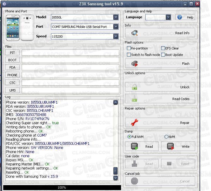Click the Repair button label

pos(185,123)
